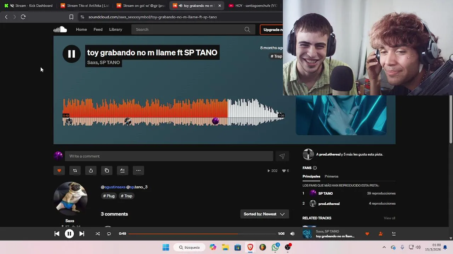Screen dimensions: 453x254
Task: Close the toy grabando no m browser tab
Action: click(x=219, y=6)
